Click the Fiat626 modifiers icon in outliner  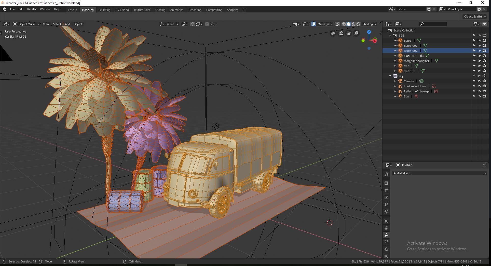(x=422, y=56)
